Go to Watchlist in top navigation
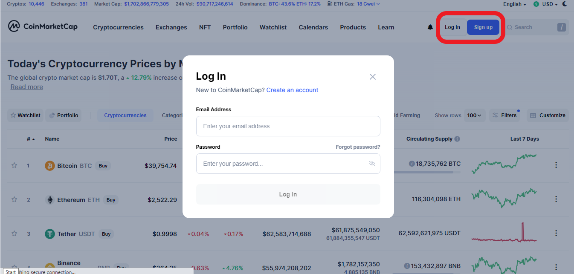This screenshot has width=574, height=274. 273,27
